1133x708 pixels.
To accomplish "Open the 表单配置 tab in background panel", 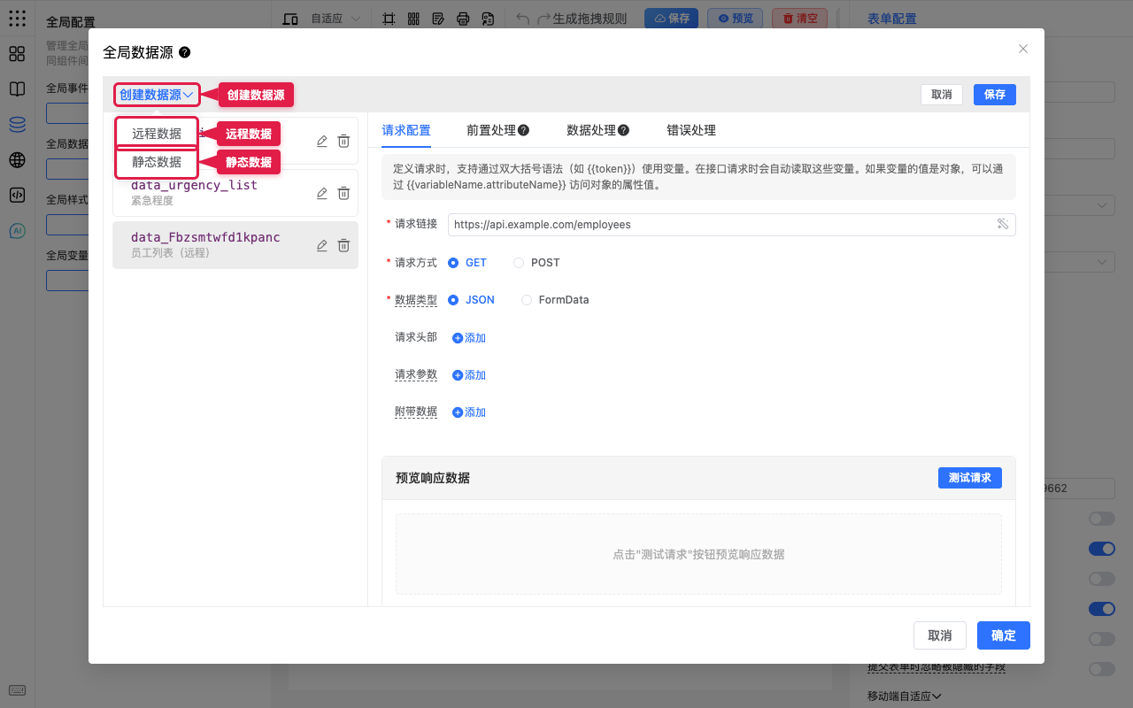I will pyautogui.click(x=892, y=19).
